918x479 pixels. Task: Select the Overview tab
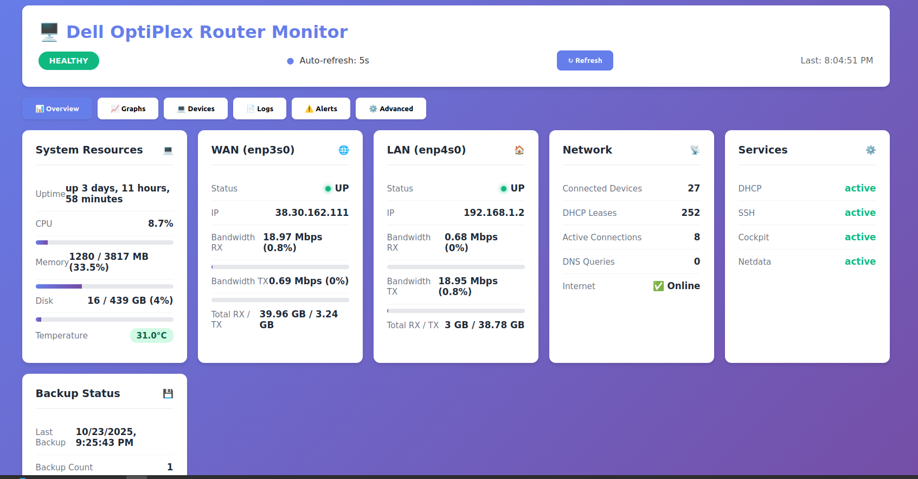pyautogui.click(x=57, y=108)
